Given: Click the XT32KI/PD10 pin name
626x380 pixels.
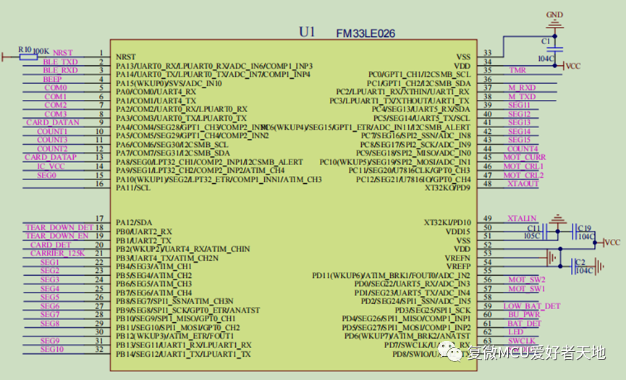Looking at the screenshot, I should pyautogui.click(x=447, y=222).
